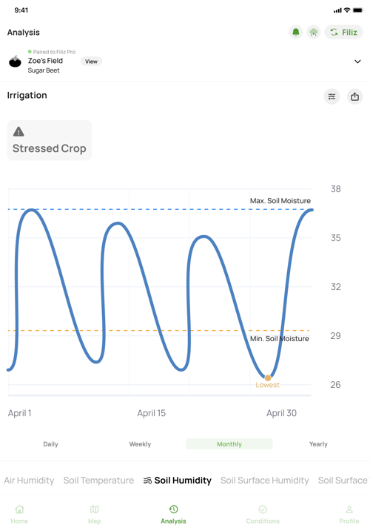Tap the Stressed Crop warning triangle
This screenshot has width=370, height=531.
[18, 131]
